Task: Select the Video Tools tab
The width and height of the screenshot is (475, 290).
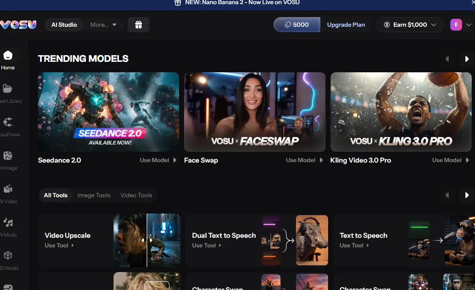Action: (136, 196)
